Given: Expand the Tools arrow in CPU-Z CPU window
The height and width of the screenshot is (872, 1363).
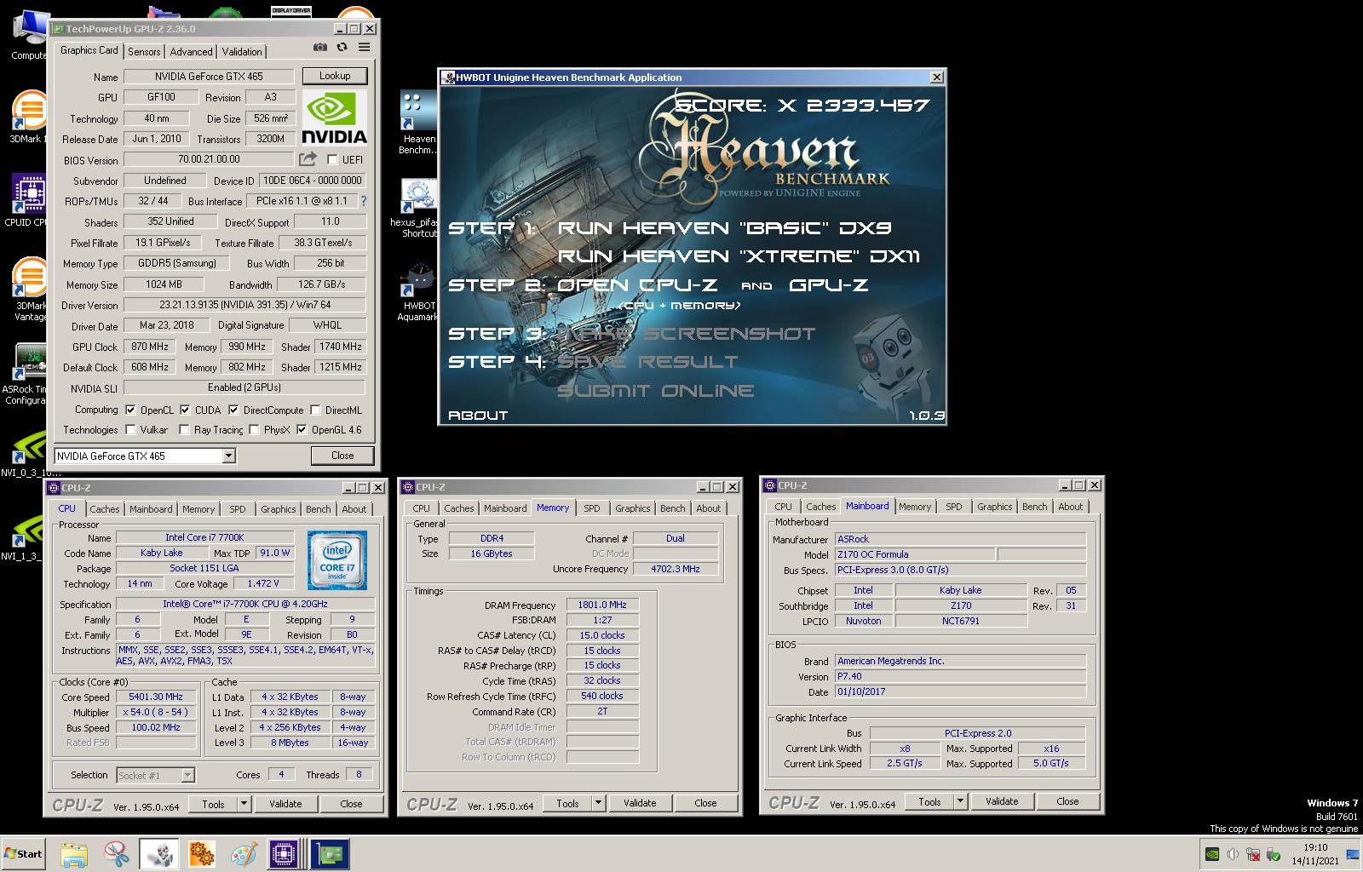Looking at the screenshot, I should point(244,804).
